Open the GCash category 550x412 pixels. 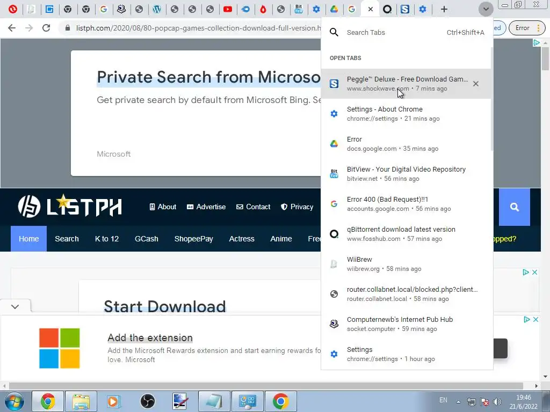click(x=147, y=239)
